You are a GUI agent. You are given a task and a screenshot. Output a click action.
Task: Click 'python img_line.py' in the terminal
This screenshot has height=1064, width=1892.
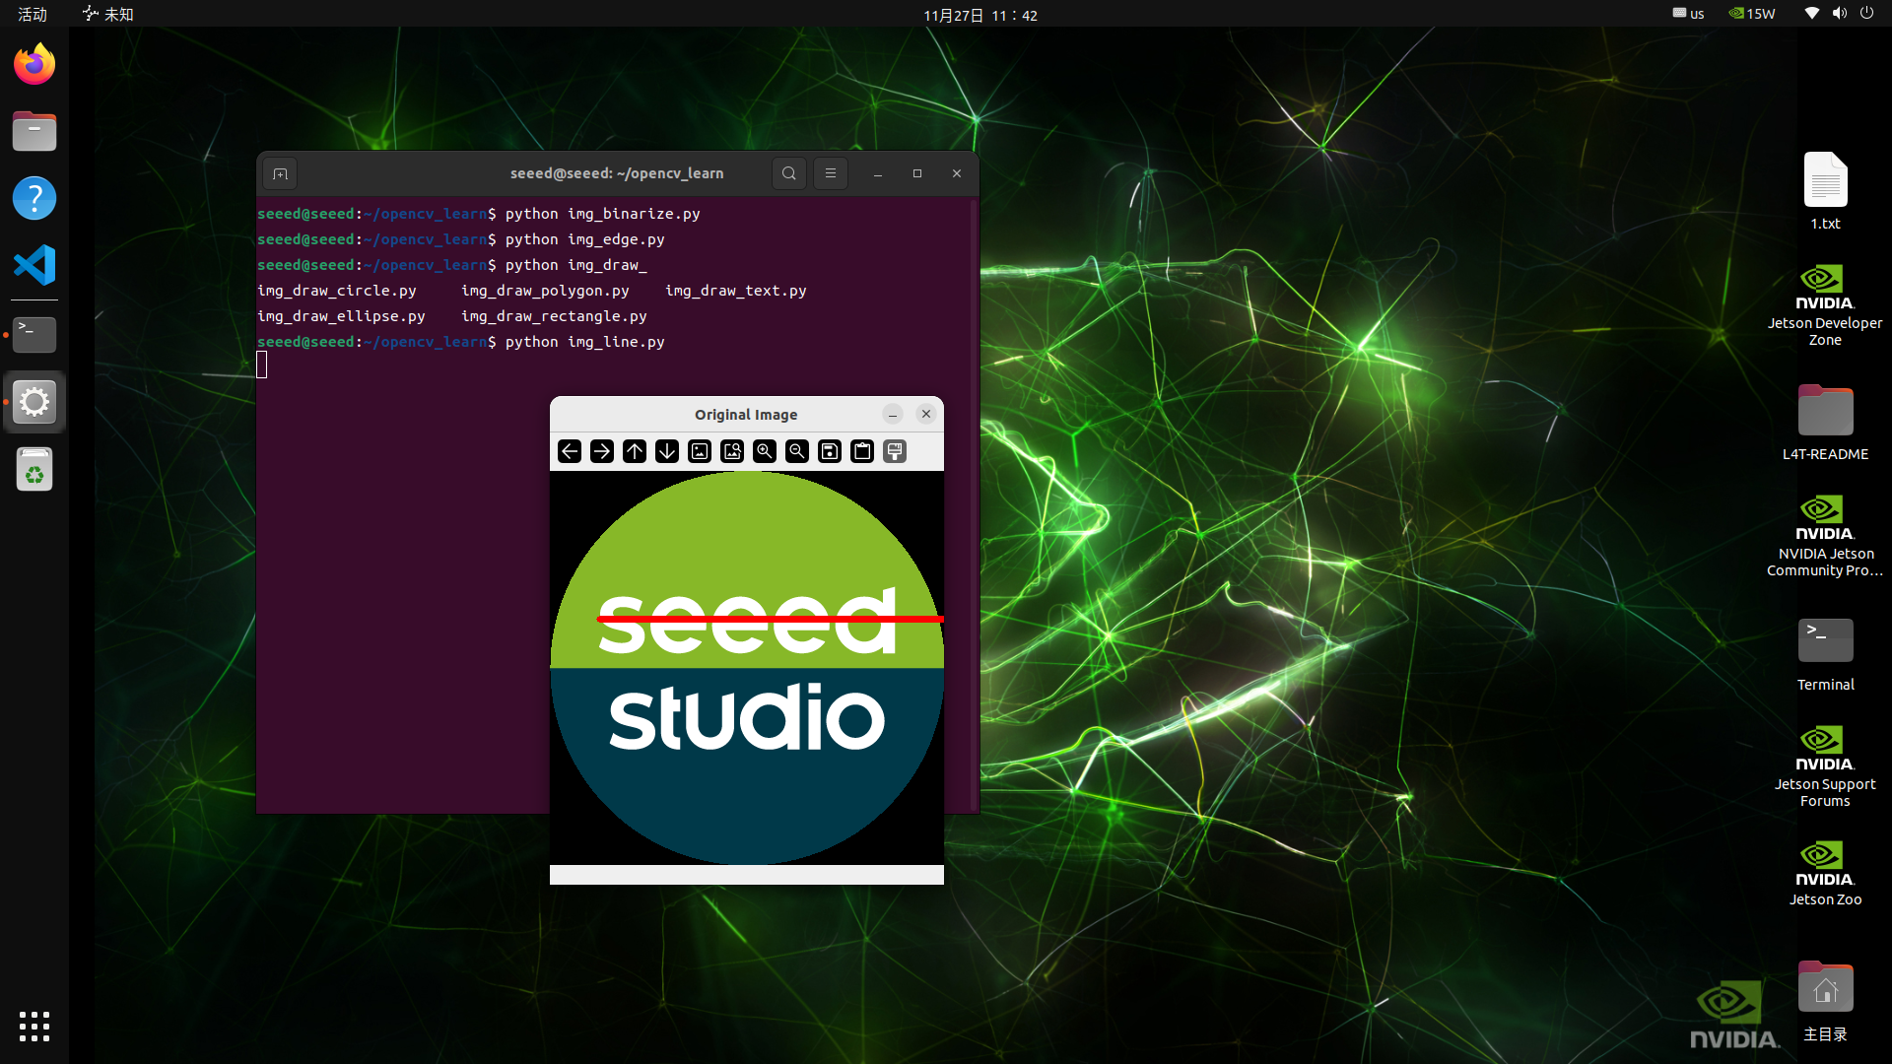(x=585, y=342)
